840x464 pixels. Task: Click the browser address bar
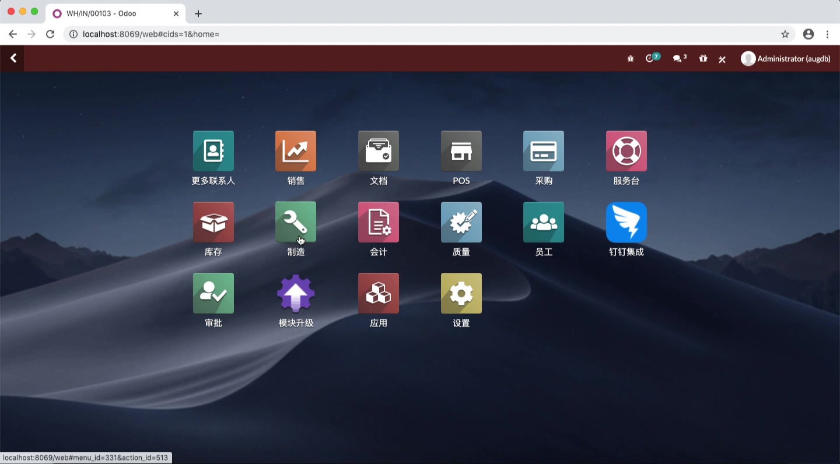tap(233, 34)
